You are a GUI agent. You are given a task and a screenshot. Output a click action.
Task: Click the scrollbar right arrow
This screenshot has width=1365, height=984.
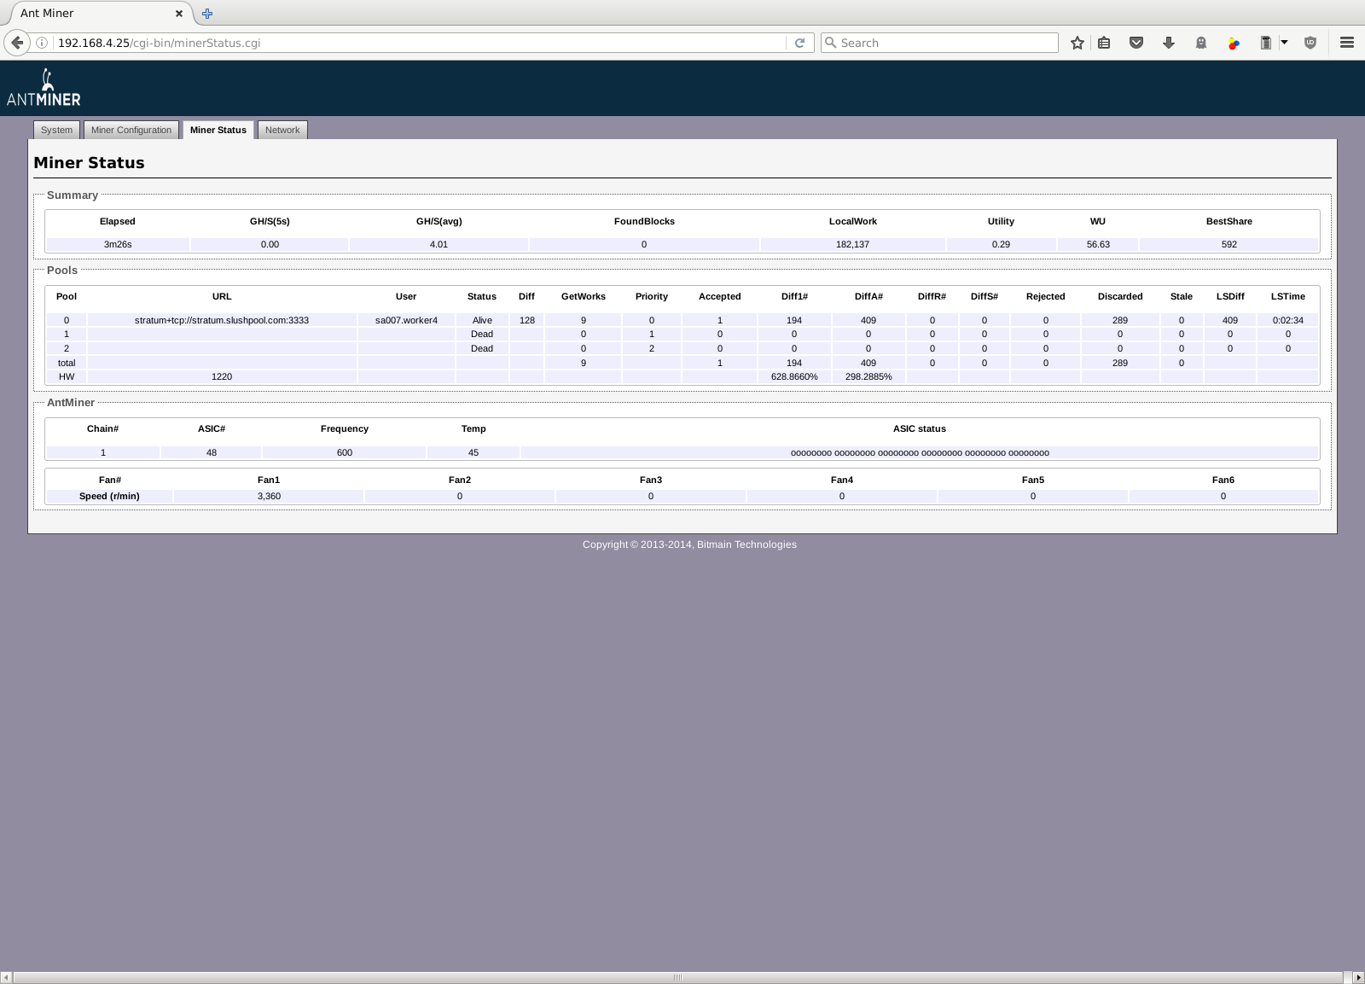coord(1358,977)
